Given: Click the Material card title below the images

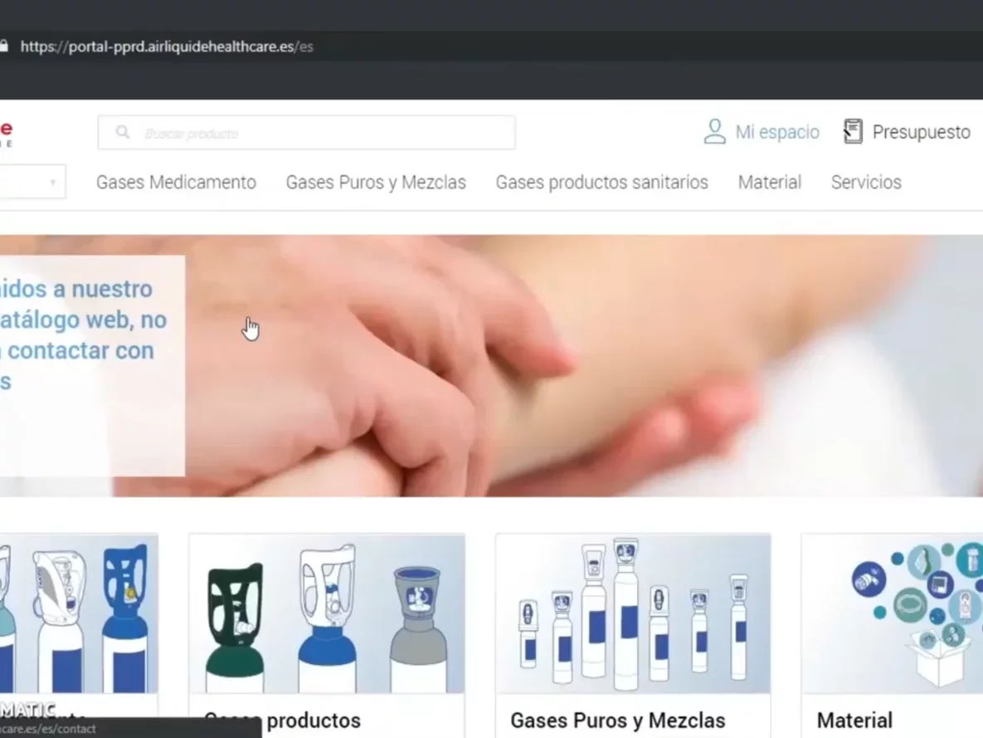Looking at the screenshot, I should (854, 720).
